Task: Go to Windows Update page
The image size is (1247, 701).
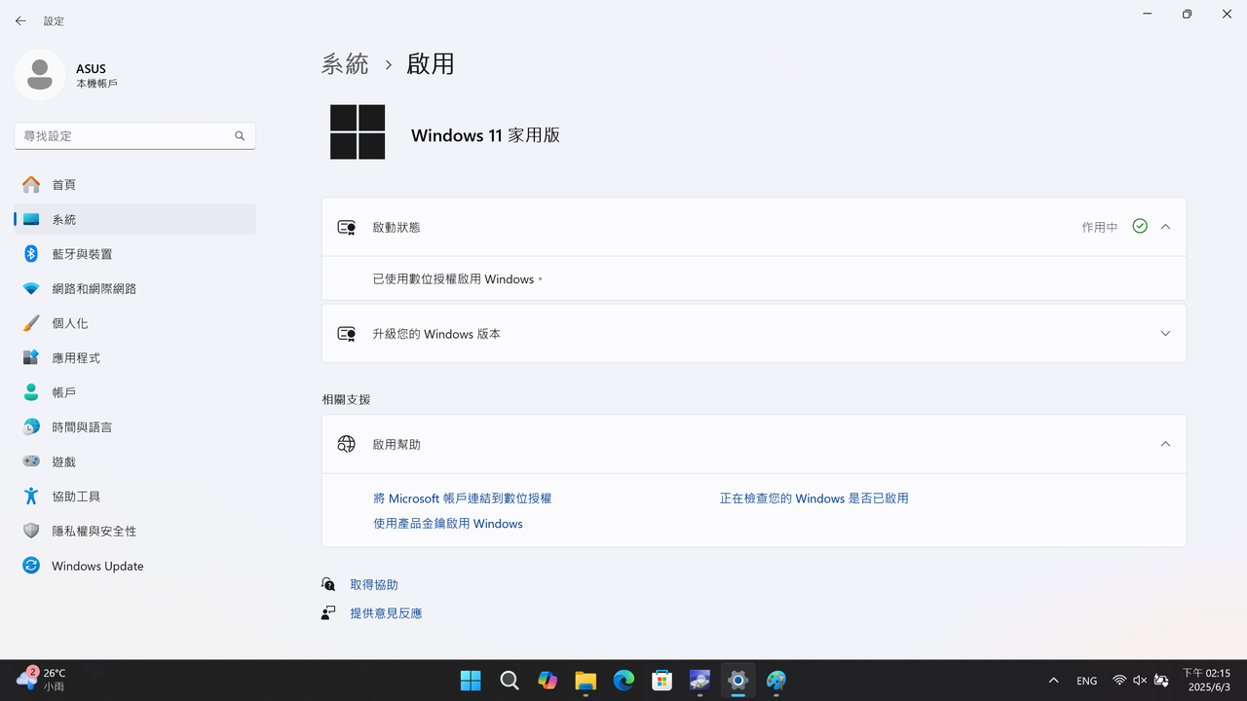Action: pos(134,566)
